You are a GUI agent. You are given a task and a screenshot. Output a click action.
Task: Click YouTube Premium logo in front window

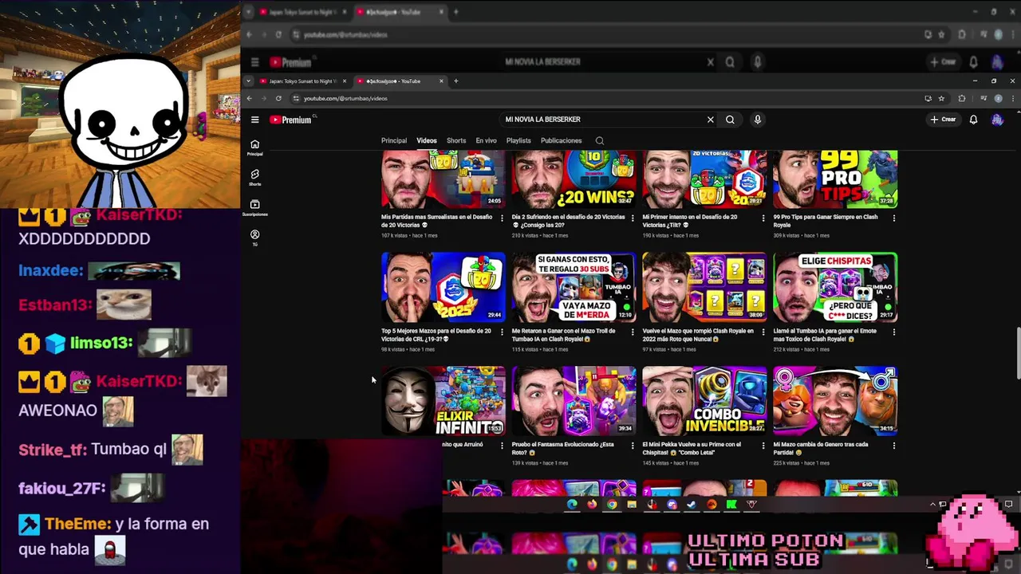point(290,120)
